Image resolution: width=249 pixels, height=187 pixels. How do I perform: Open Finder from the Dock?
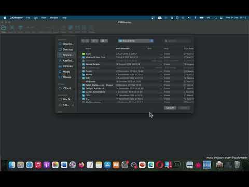click(x=12, y=165)
